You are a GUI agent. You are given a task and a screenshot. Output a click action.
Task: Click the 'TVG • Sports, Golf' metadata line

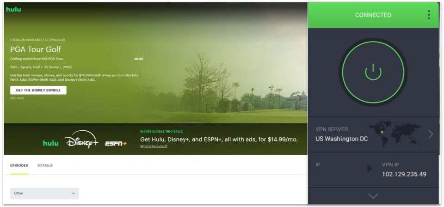41,67
